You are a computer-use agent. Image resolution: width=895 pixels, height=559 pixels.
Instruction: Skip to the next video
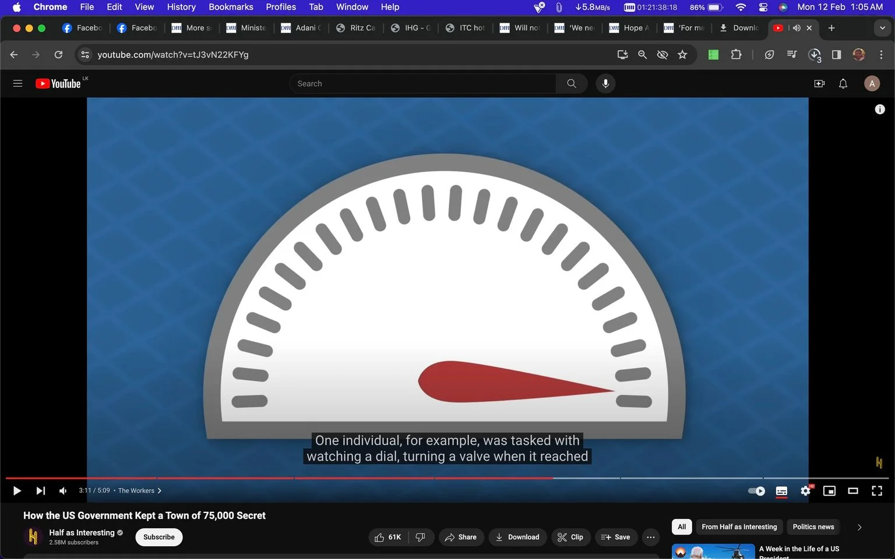[x=40, y=491]
